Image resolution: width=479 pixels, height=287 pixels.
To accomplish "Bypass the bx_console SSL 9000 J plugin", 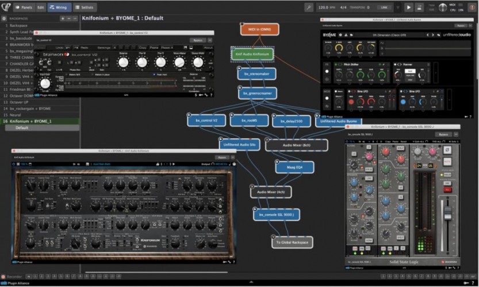I will (443, 134).
